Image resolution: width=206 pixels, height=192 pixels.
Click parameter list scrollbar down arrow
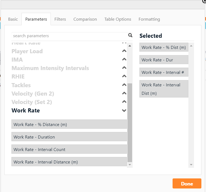pos(130,165)
